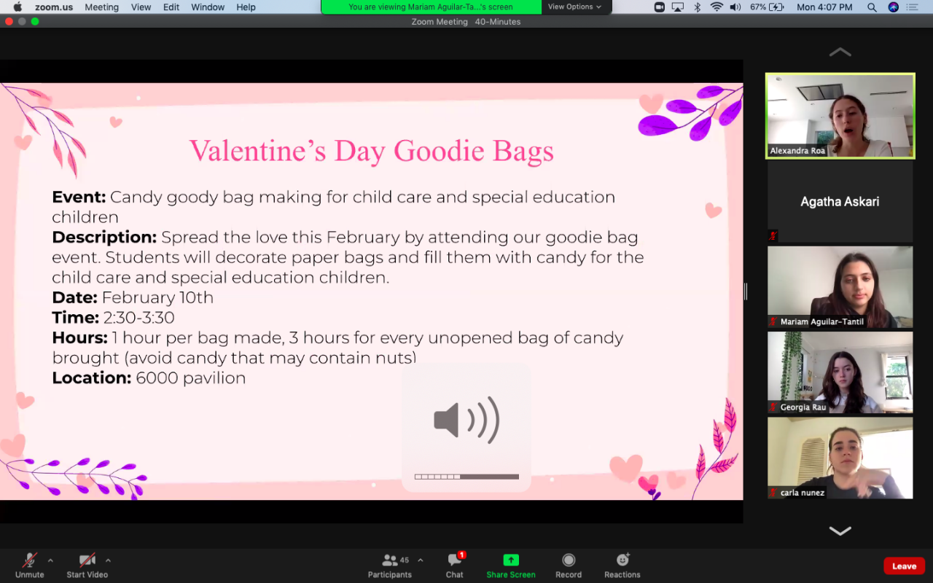
Task: Click the green 'You are viewing' banner
Action: click(x=431, y=7)
